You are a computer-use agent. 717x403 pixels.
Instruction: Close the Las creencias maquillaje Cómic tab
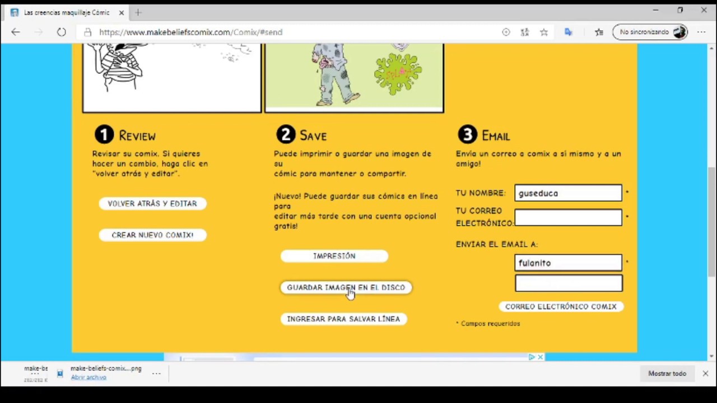(121, 12)
